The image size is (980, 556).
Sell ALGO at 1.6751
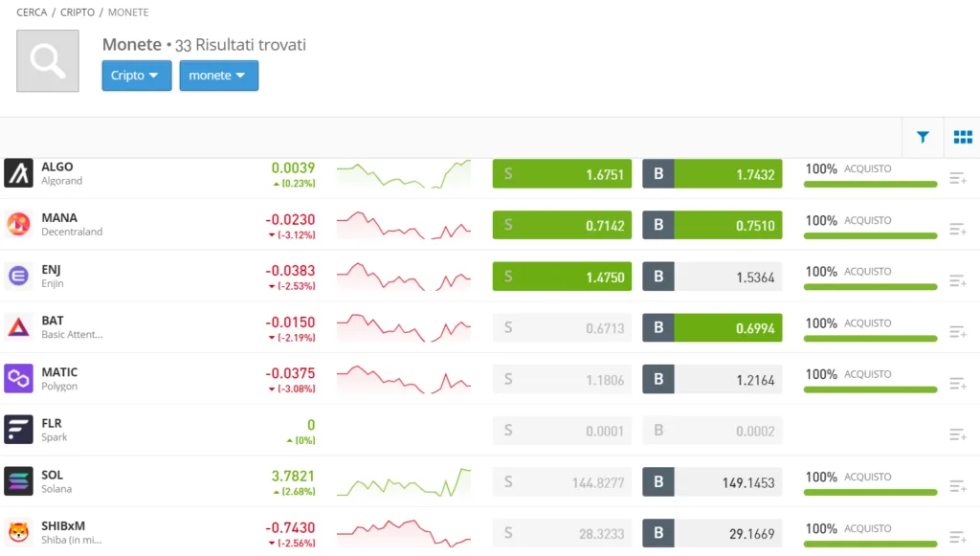(562, 173)
